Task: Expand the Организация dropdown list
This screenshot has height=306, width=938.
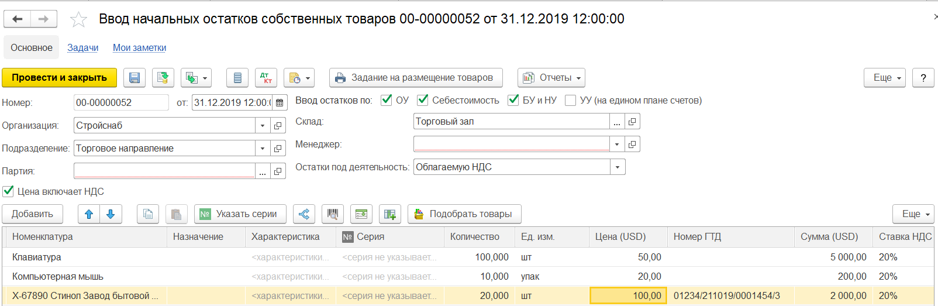Action: point(263,126)
